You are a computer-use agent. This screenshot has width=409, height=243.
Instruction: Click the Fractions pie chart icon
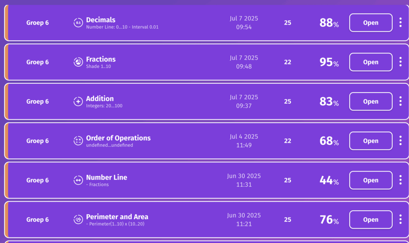78,62
